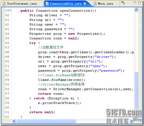
Task: Click the Java file icon on ConnectionUtil.java tab
Action: point(47,4)
